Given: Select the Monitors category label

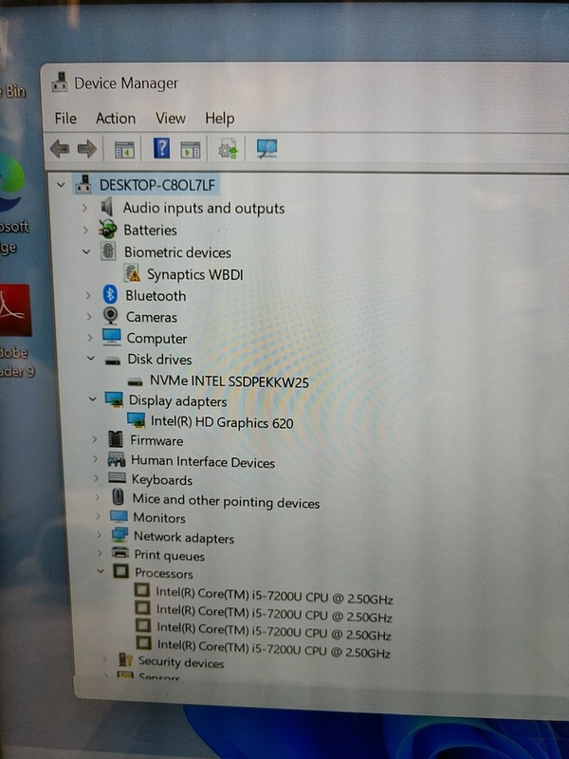Looking at the screenshot, I should point(159,517).
